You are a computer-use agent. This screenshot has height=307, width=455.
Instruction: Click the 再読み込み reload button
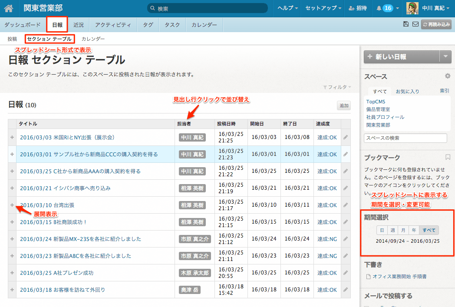[x=436, y=25]
